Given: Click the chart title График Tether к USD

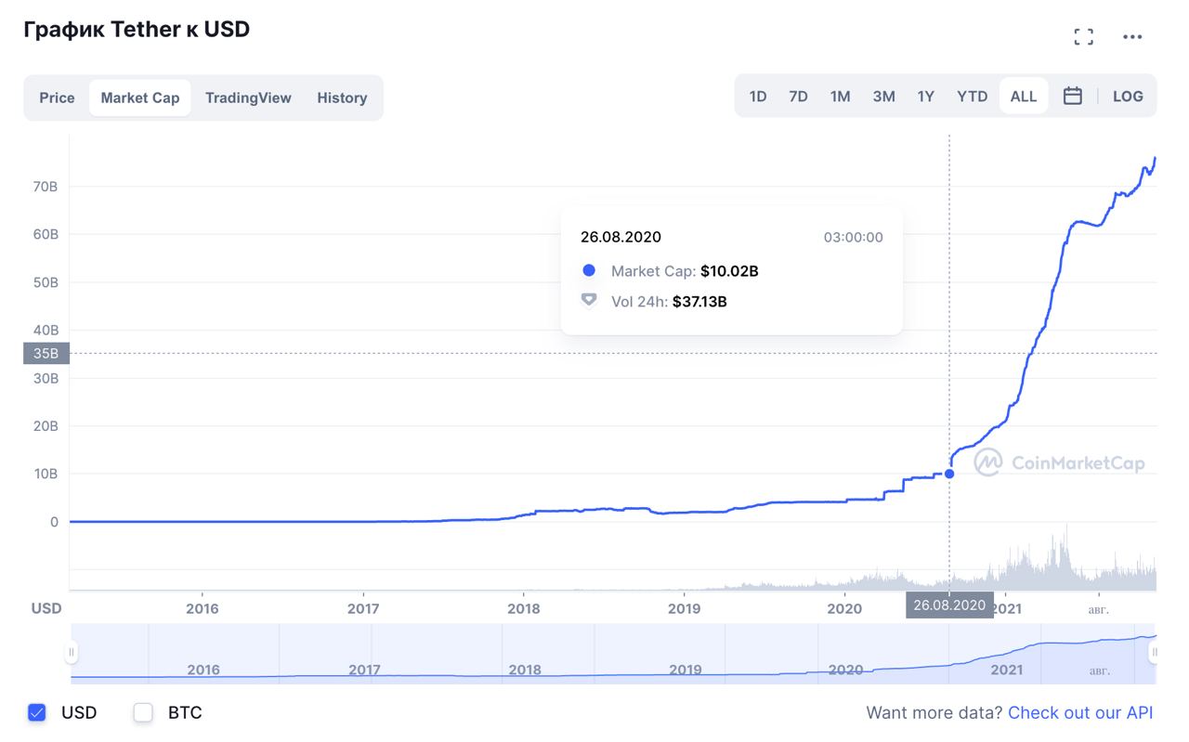Looking at the screenshot, I should click(137, 29).
